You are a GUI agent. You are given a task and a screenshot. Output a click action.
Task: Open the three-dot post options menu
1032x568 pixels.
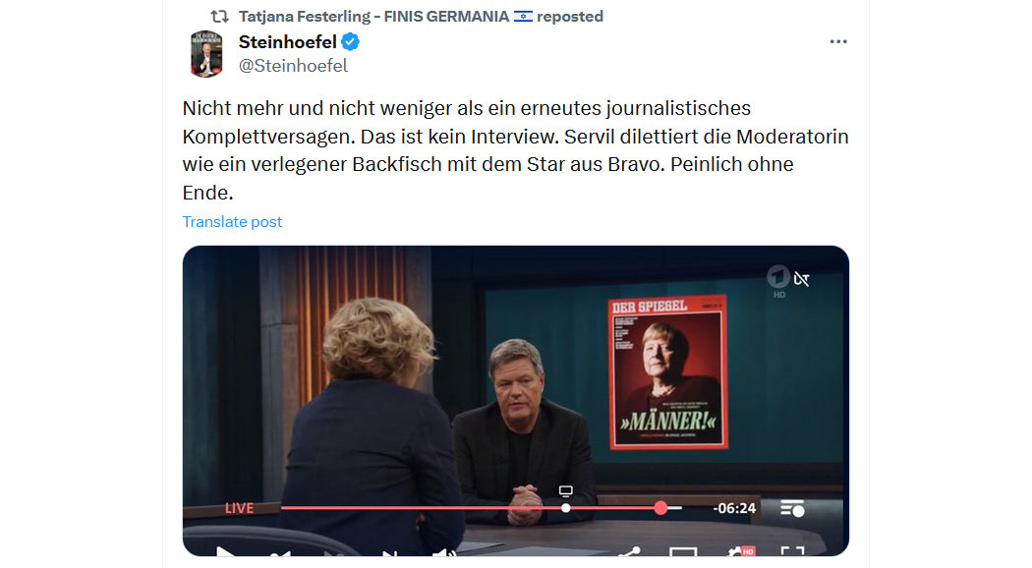pyautogui.click(x=837, y=41)
